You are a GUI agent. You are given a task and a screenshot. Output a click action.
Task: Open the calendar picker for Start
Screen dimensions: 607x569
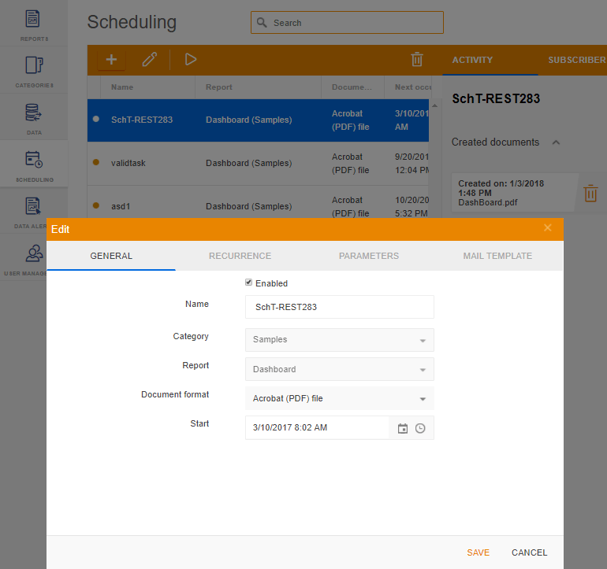[403, 428]
